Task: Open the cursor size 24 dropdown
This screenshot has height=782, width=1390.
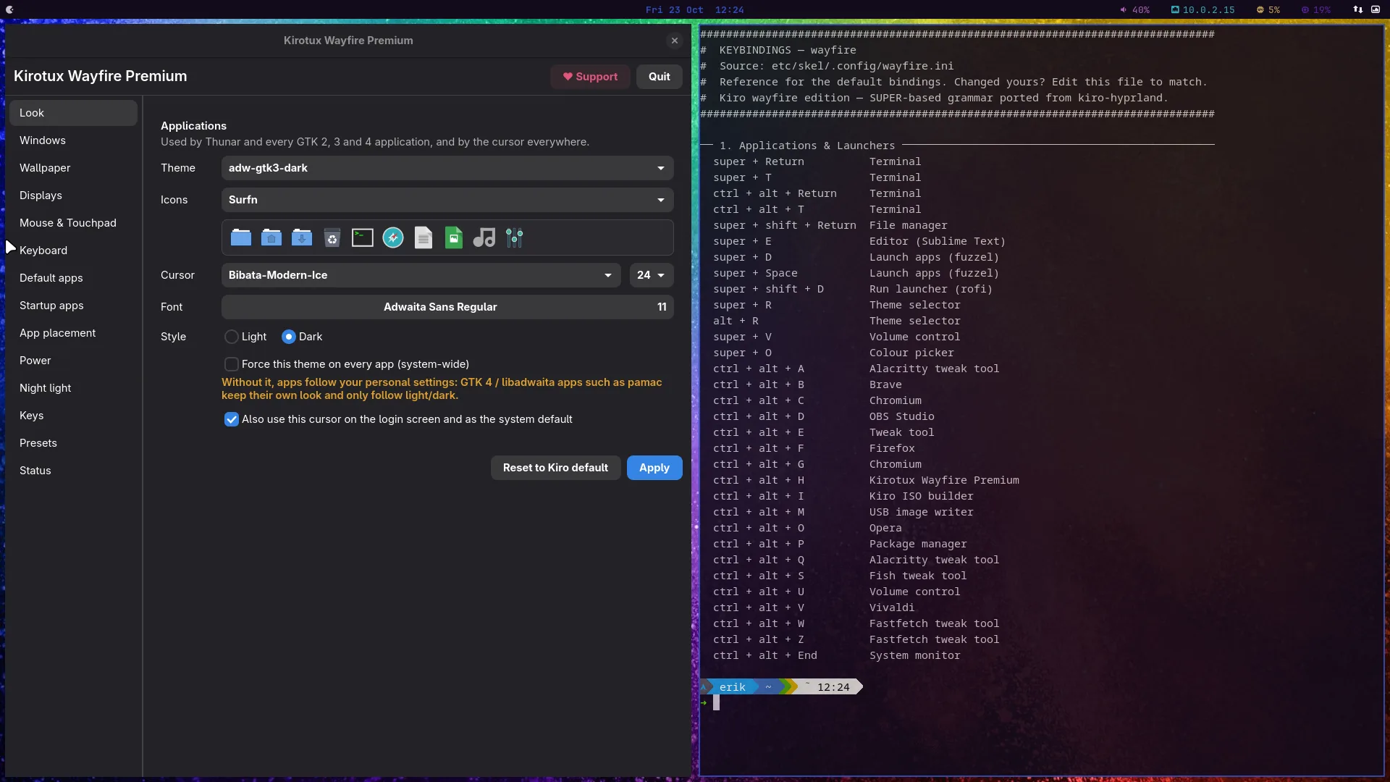Action: 652,275
